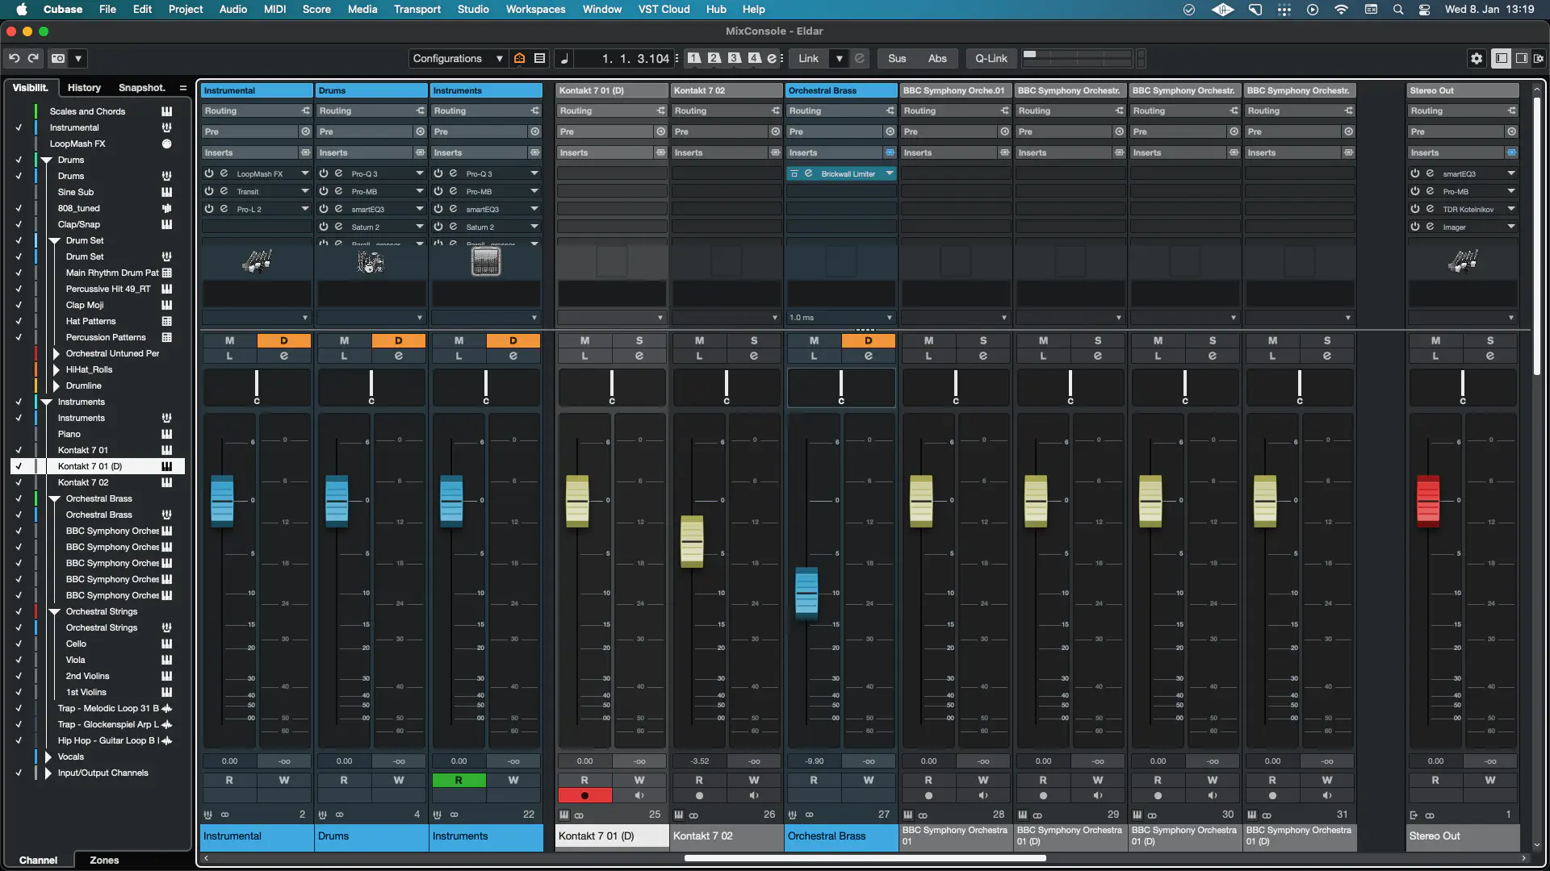Open the setup gear in MixConsole toolbar

1477,58
